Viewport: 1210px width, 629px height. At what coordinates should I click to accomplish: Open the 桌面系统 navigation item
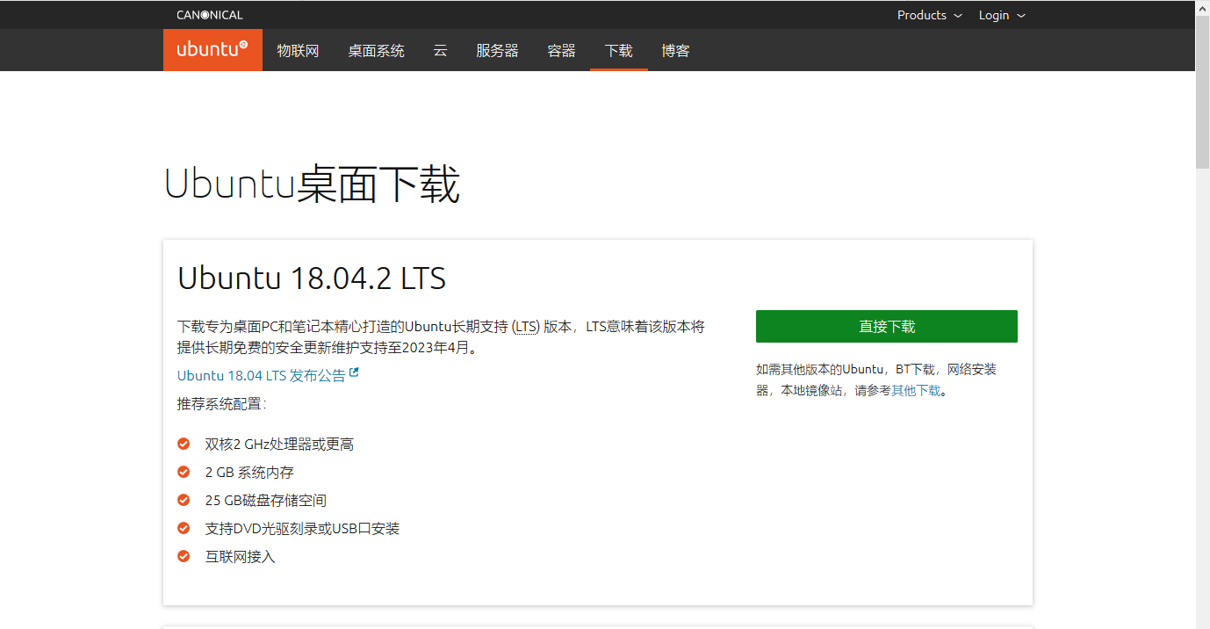click(376, 50)
